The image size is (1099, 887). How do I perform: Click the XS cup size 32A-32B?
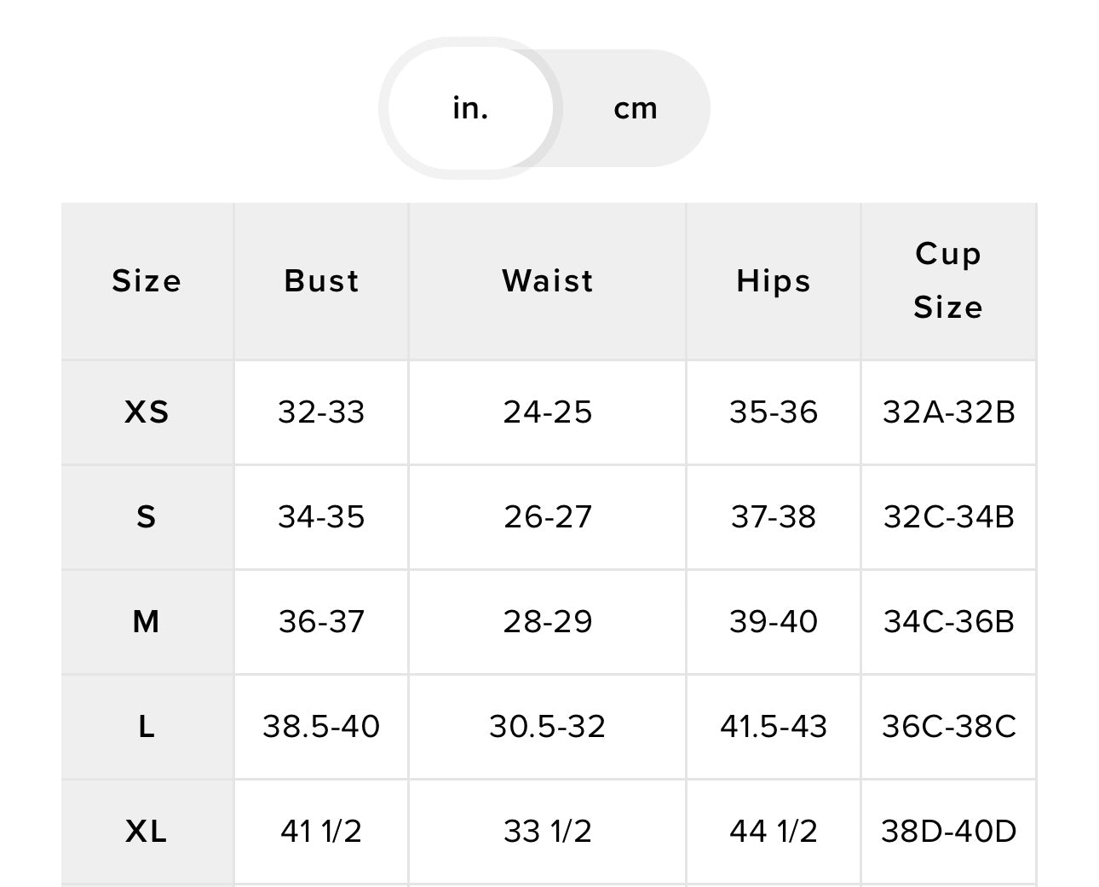[x=948, y=412]
